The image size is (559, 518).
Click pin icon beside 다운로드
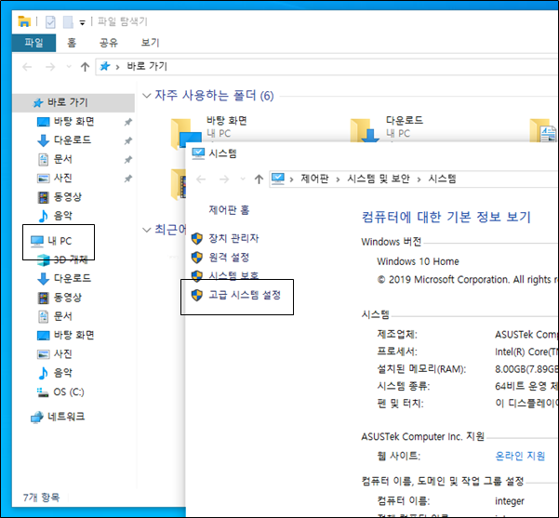128,140
